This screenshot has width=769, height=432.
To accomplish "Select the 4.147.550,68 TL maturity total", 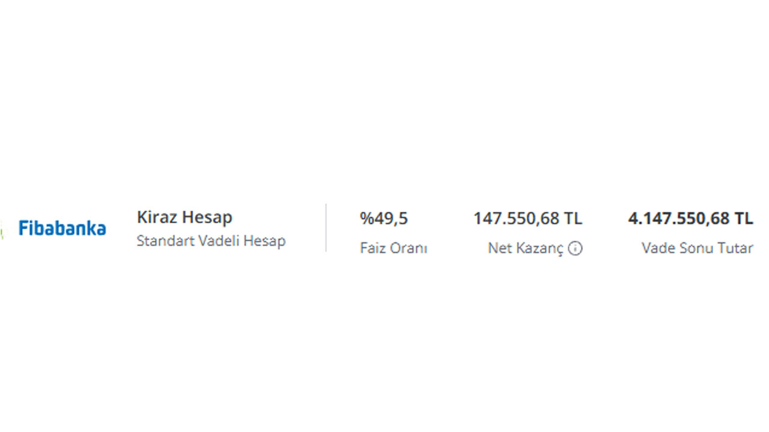I will point(690,218).
